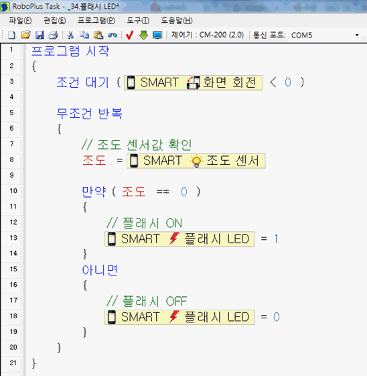Open output monitor screen icon
This screenshot has width=367, height=376.
157,36
